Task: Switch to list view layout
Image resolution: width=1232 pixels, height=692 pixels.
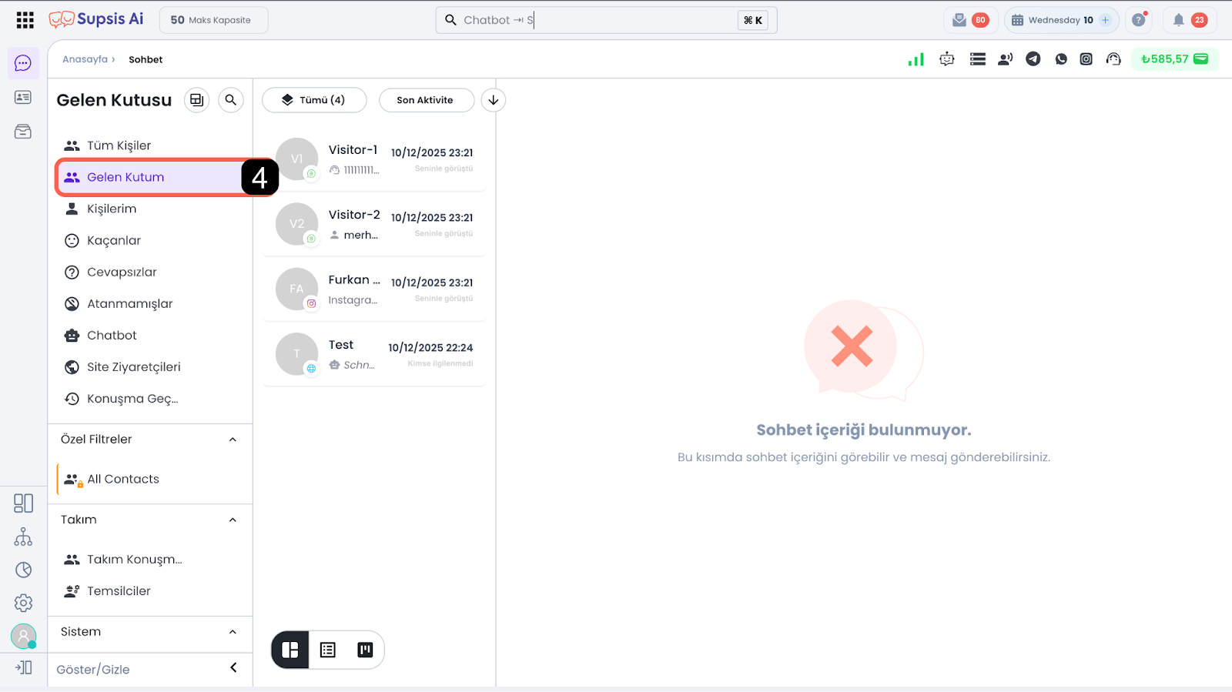Action: tap(328, 650)
